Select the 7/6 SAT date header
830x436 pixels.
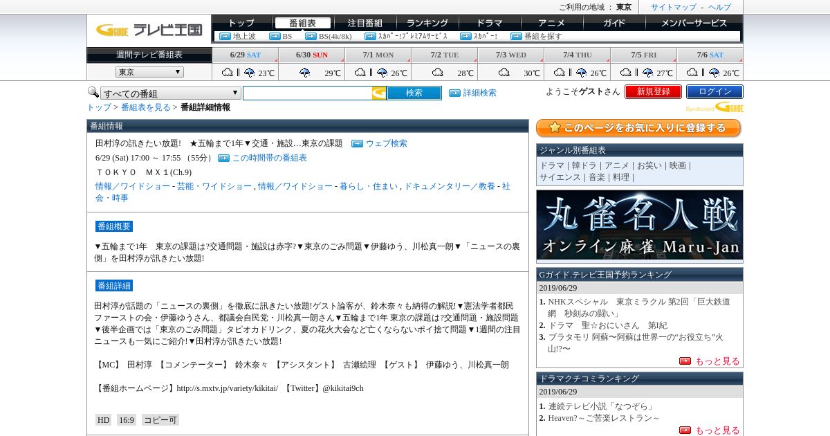pos(710,55)
